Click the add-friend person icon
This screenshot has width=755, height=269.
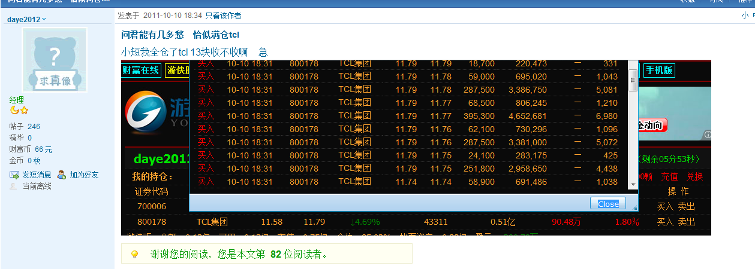(61, 175)
